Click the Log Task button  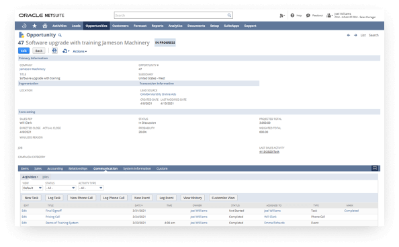[x=54, y=198]
